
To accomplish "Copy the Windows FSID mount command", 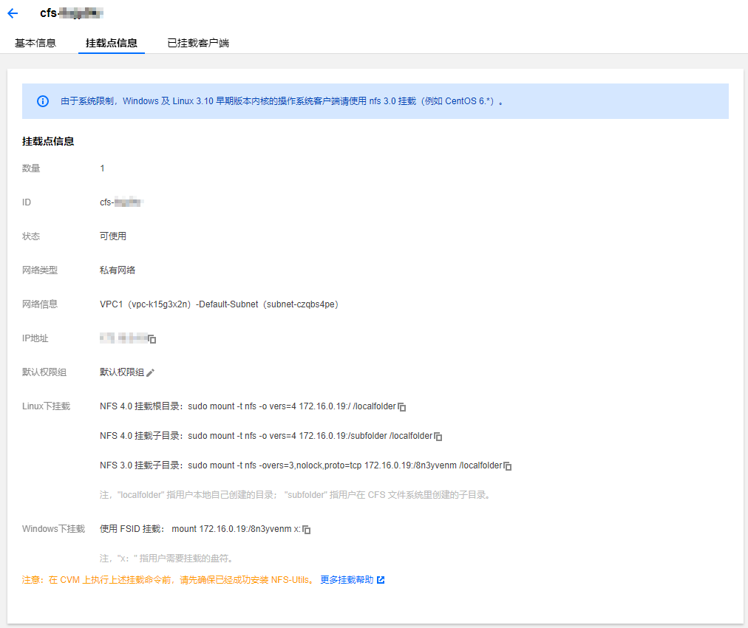I will 306,529.
